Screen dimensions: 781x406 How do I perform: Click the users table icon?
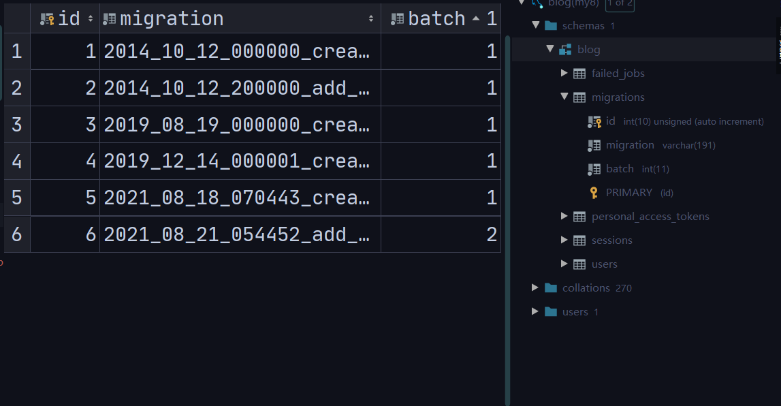tap(579, 264)
